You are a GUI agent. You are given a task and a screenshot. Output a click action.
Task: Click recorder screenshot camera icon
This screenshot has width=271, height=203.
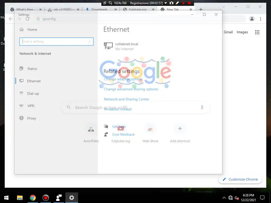tap(171, 3)
